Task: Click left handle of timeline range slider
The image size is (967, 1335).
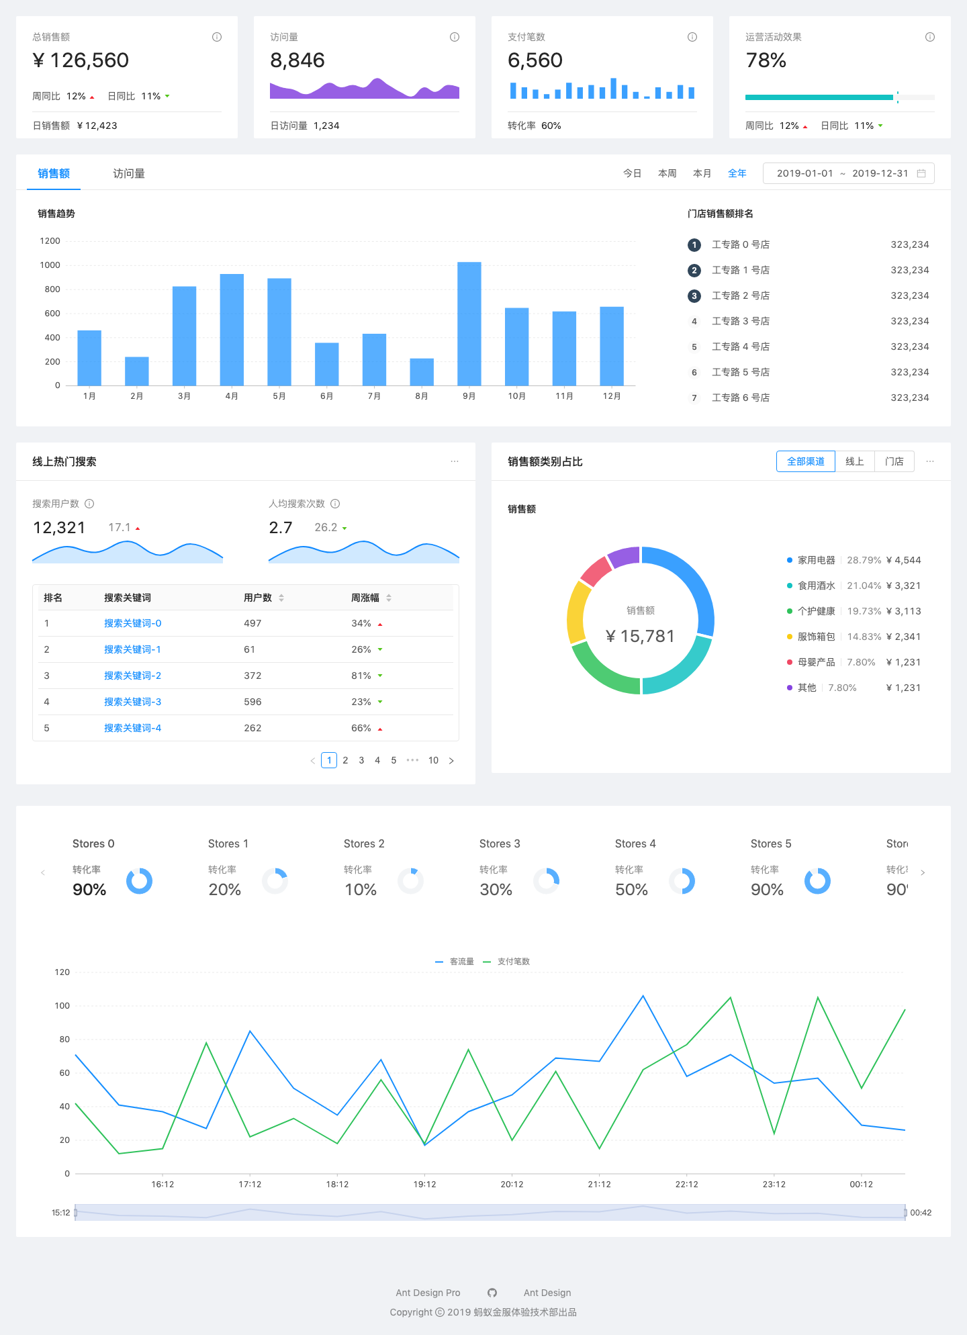Action: click(75, 1212)
